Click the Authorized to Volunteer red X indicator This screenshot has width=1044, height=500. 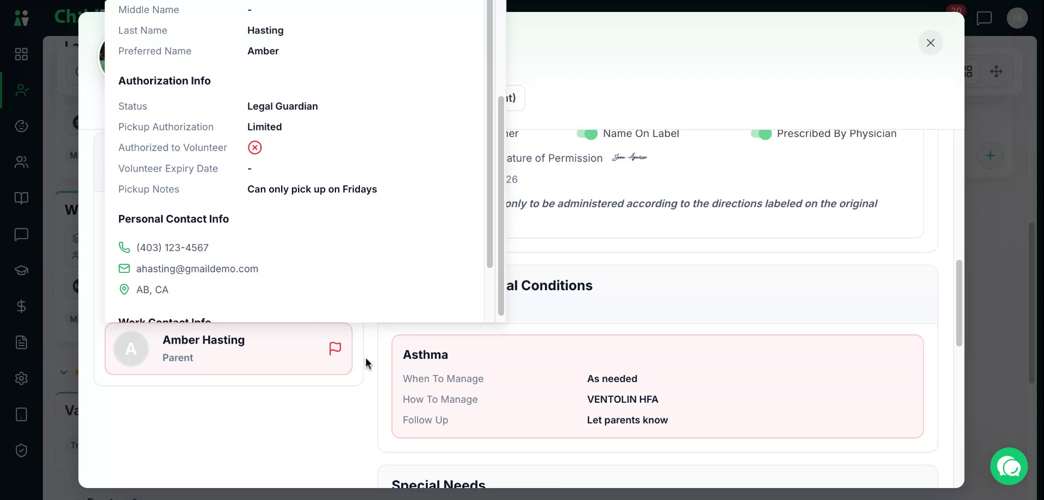(x=254, y=147)
